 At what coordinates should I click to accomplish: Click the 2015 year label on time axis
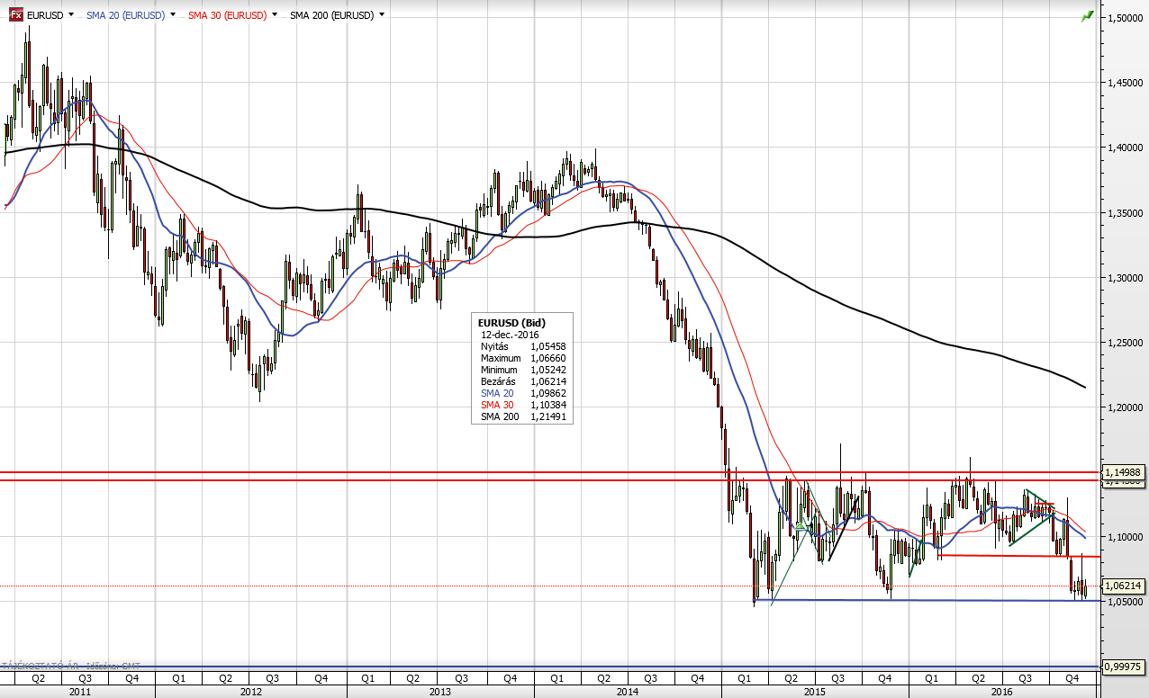point(815,692)
